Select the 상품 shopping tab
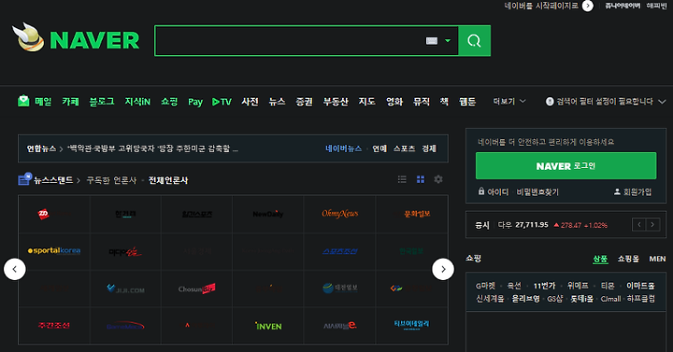The image size is (673, 352). 600,259
